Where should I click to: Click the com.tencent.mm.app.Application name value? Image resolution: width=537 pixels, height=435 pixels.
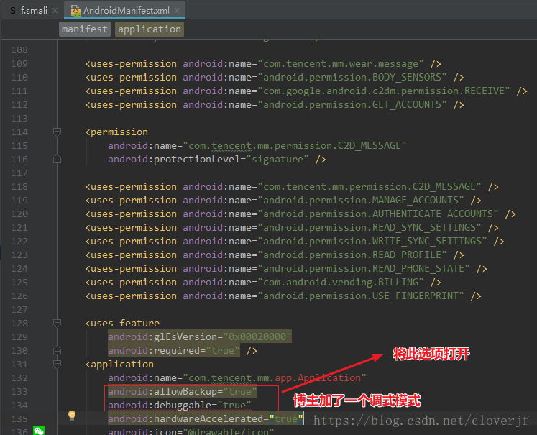click(275, 377)
